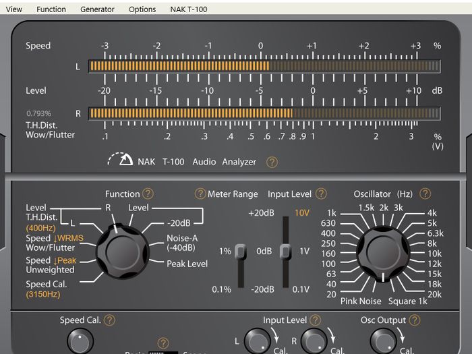Set Meter Range to +20dB
472x354 pixels.
(x=262, y=213)
